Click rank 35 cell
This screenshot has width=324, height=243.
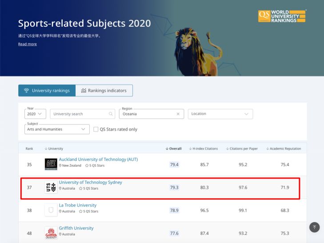29,164
